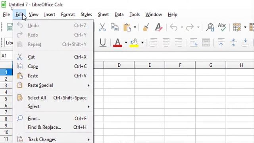Select column F header
This screenshot has height=143, width=254.
[x=180, y=65]
